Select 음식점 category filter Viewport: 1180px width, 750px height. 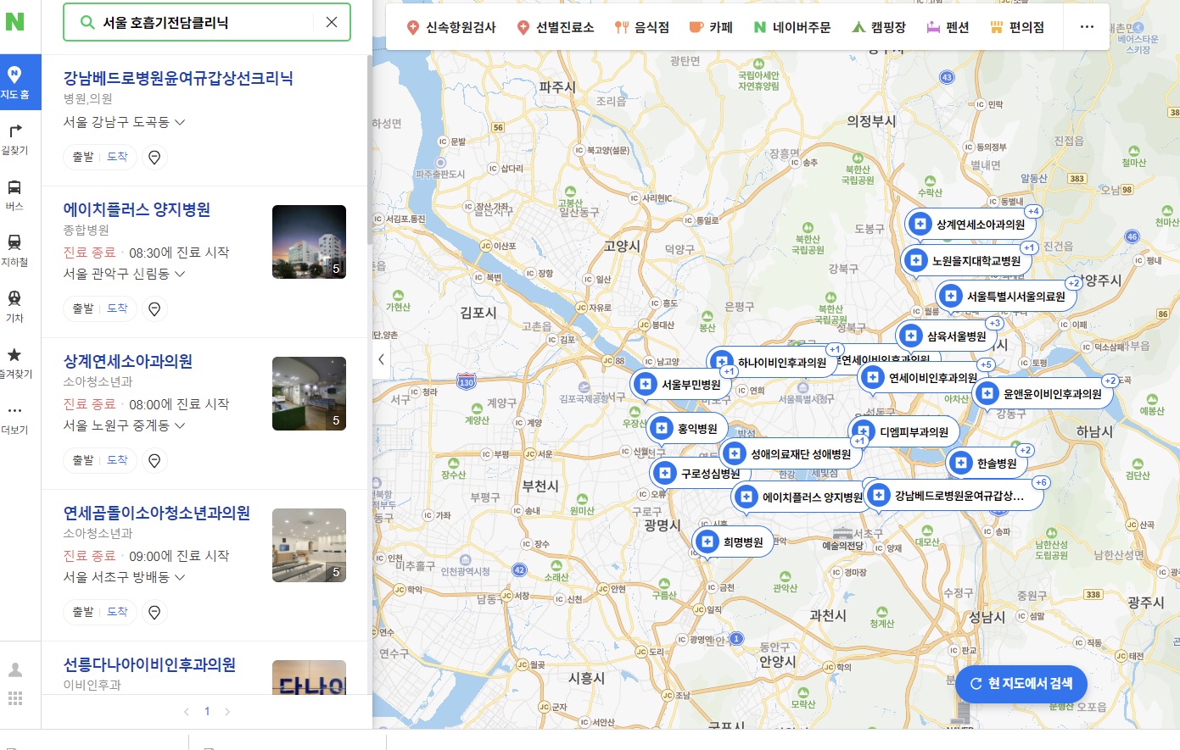(x=642, y=27)
